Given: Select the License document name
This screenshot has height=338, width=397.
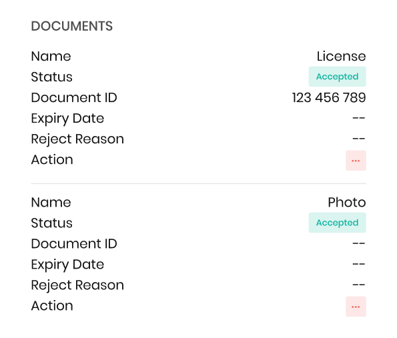Looking at the screenshot, I should coord(342,56).
